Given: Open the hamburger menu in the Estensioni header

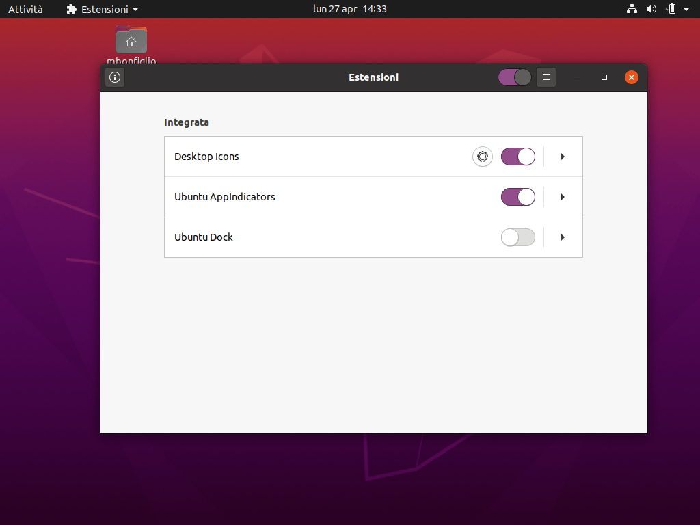Looking at the screenshot, I should 546,77.
